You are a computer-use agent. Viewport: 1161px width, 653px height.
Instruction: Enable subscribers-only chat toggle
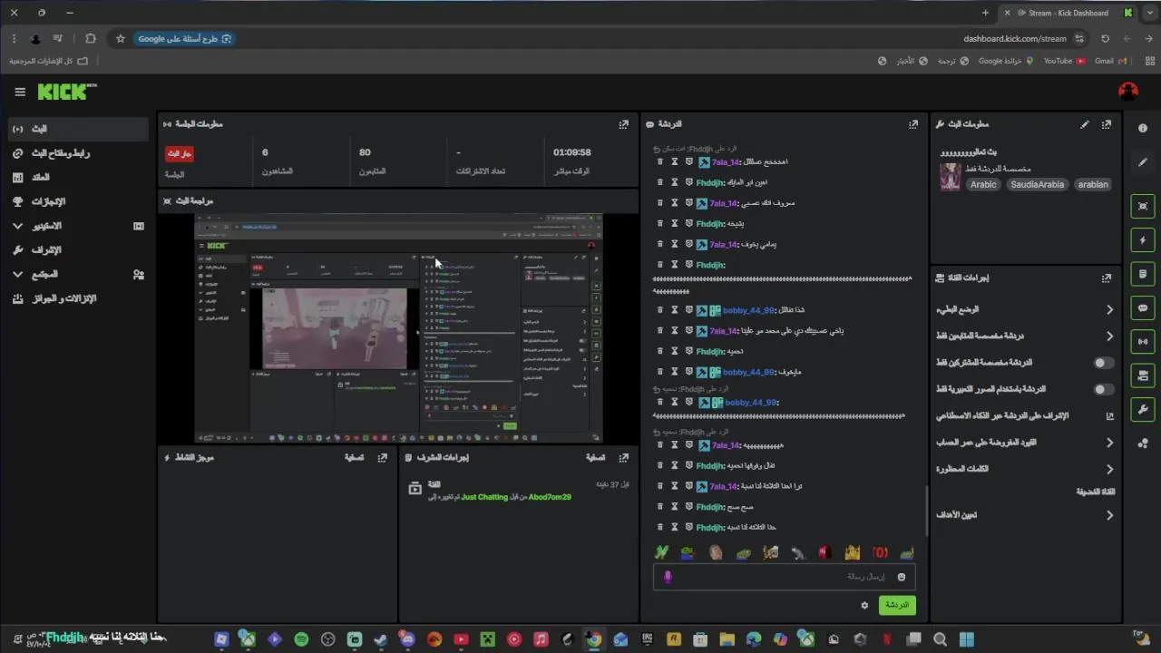1103,363
